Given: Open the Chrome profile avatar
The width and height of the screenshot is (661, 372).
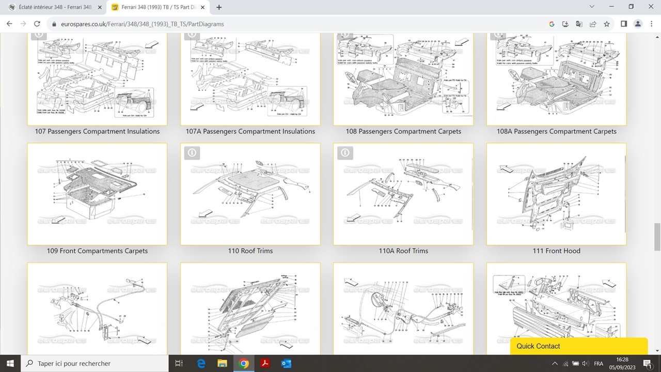Looking at the screenshot, I should [x=638, y=24].
